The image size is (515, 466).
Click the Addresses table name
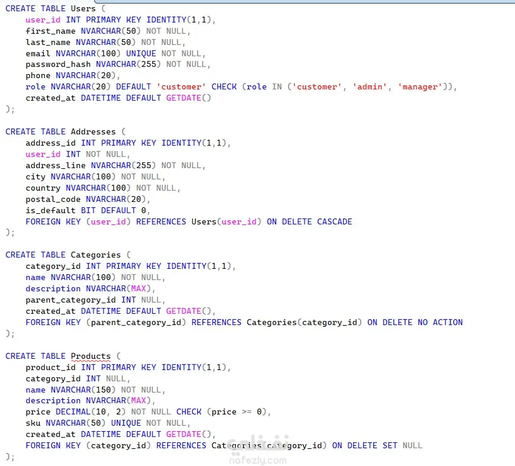coord(93,132)
